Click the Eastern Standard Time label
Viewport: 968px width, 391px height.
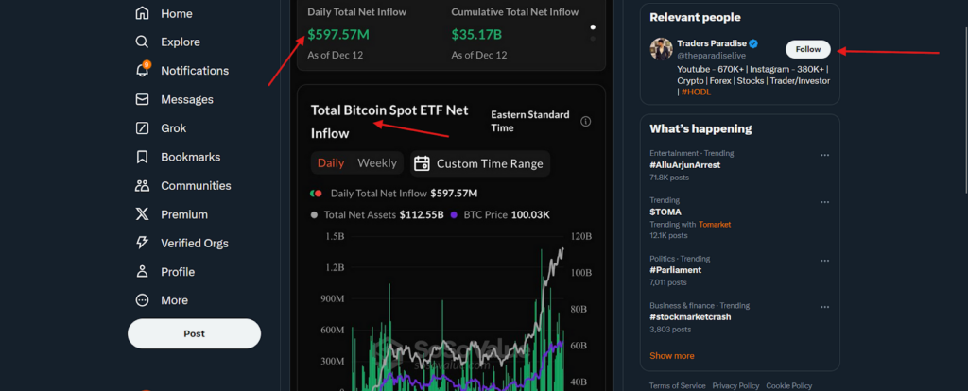[530, 122]
